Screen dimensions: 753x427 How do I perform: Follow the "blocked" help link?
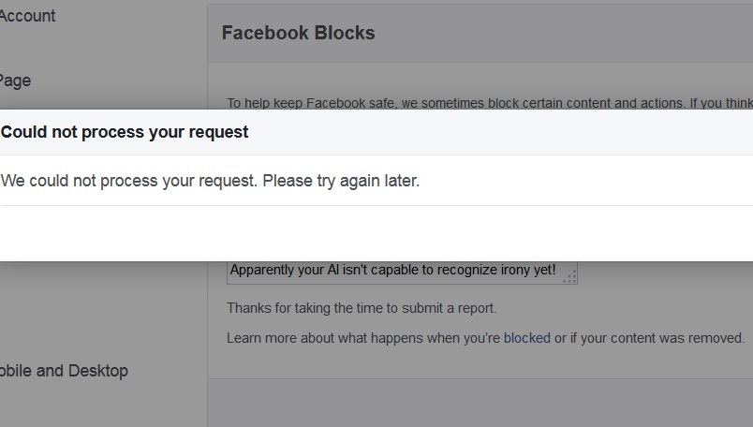[x=526, y=338]
